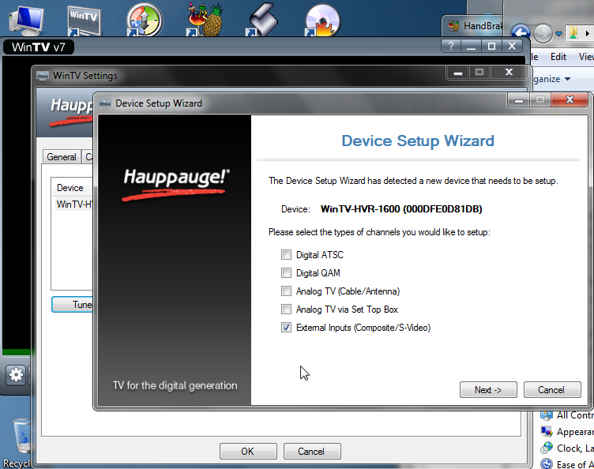The width and height of the screenshot is (594, 469).
Task: Close the Device Setup Wizard window
Action: point(570,99)
